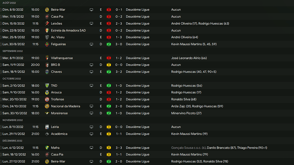Viewport: 294px width, 165px height.
Task: Click the Ac. Viseu club badge
Action: pyautogui.click(x=47, y=37)
